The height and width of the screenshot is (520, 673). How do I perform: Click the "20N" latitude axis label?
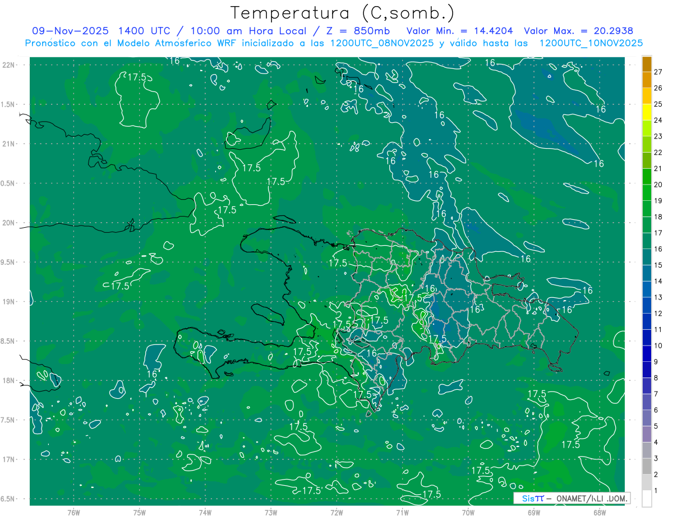point(8,223)
